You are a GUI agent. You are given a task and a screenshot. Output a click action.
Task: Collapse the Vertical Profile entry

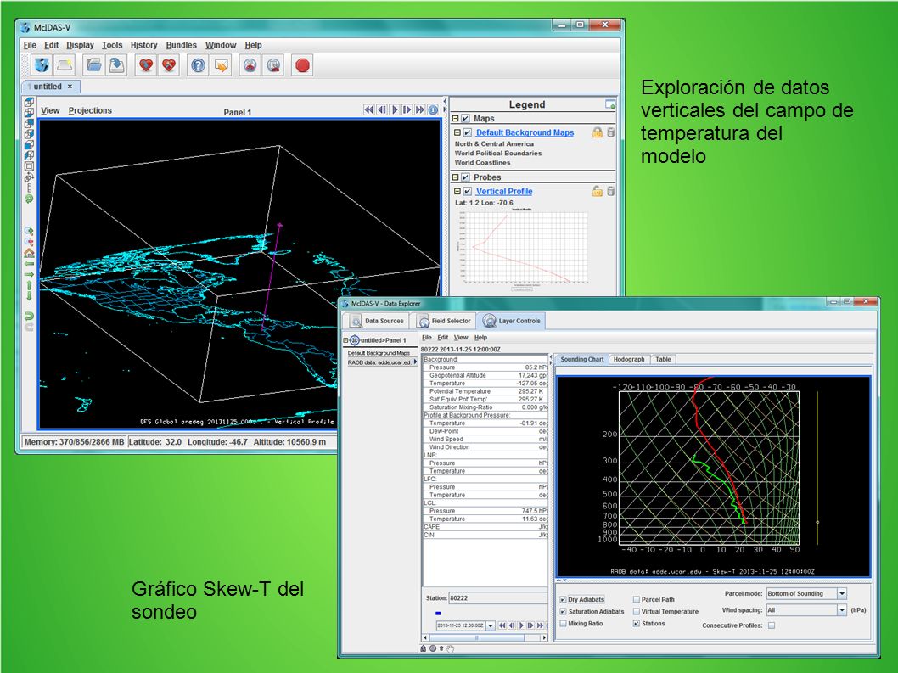tap(457, 191)
